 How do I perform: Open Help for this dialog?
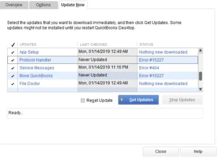click(x=198, y=151)
